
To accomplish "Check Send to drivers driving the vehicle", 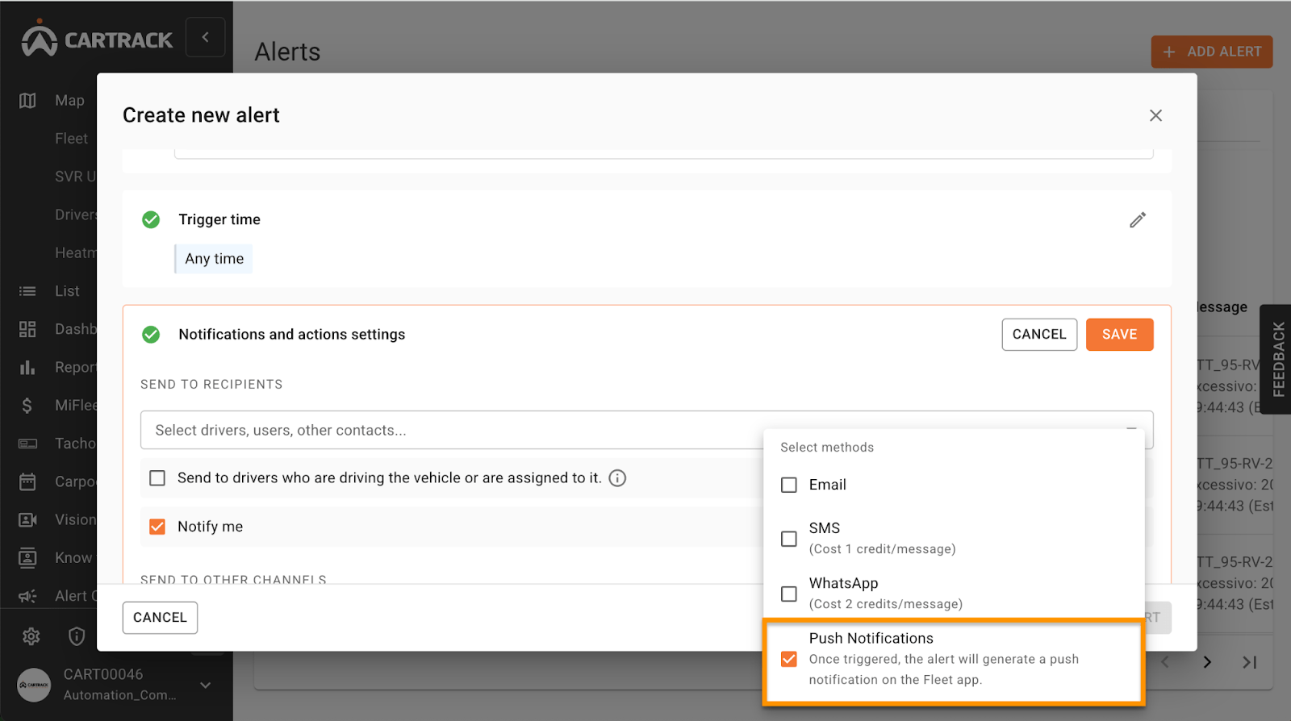I will pyautogui.click(x=157, y=478).
